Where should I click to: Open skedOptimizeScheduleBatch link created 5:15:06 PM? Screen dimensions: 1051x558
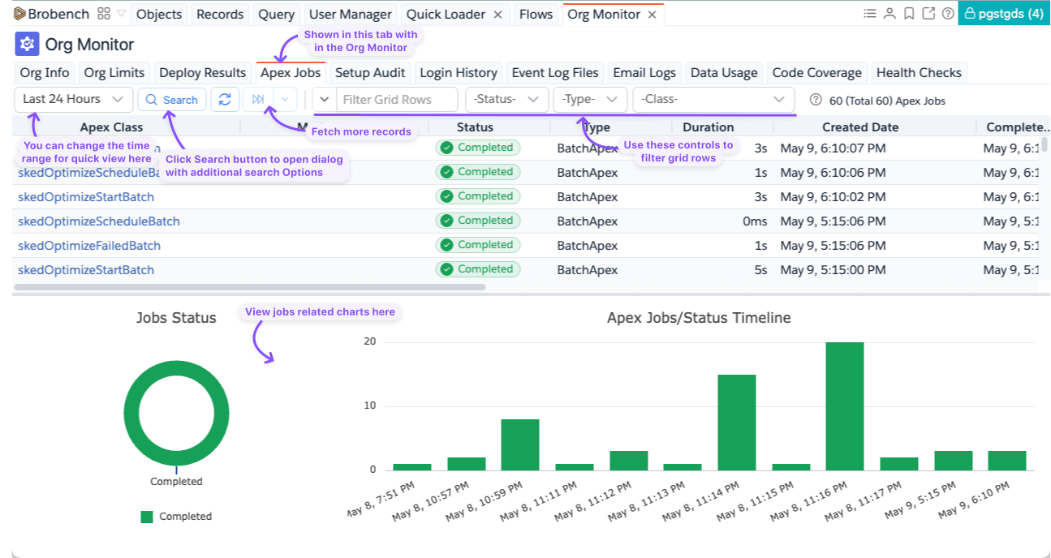(x=99, y=221)
